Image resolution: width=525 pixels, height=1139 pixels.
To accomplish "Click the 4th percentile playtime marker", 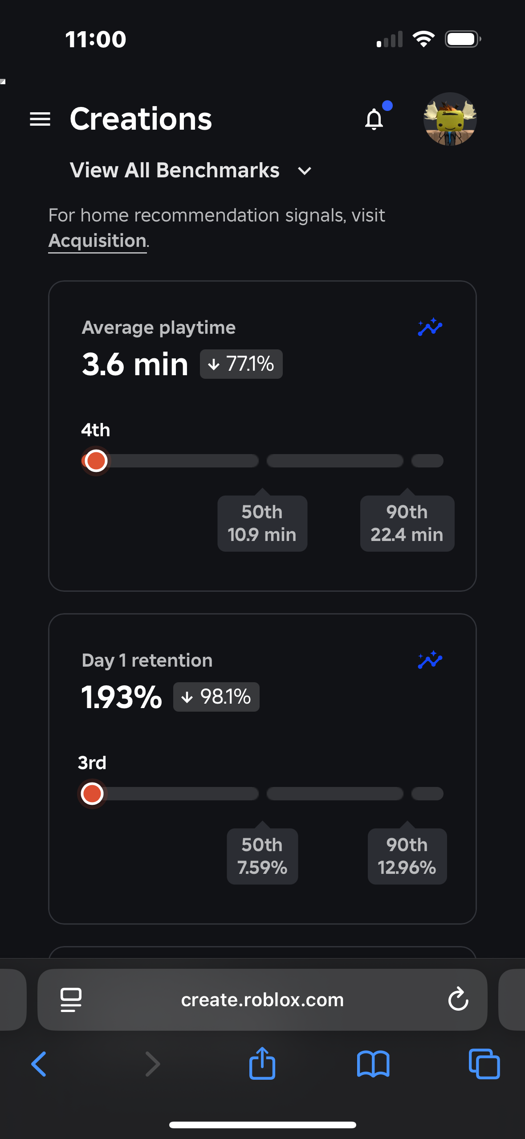I will [96, 461].
